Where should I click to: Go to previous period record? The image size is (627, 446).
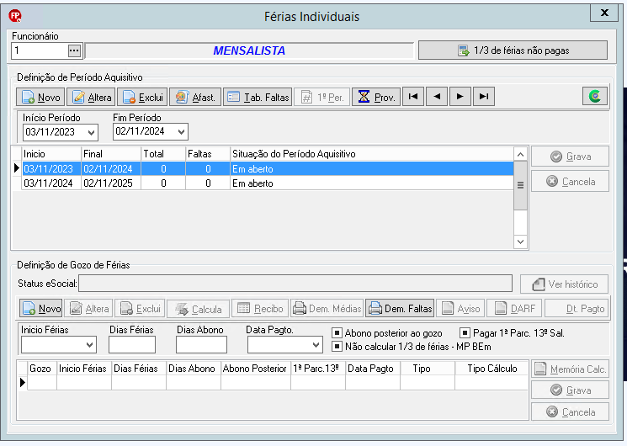[x=437, y=97]
